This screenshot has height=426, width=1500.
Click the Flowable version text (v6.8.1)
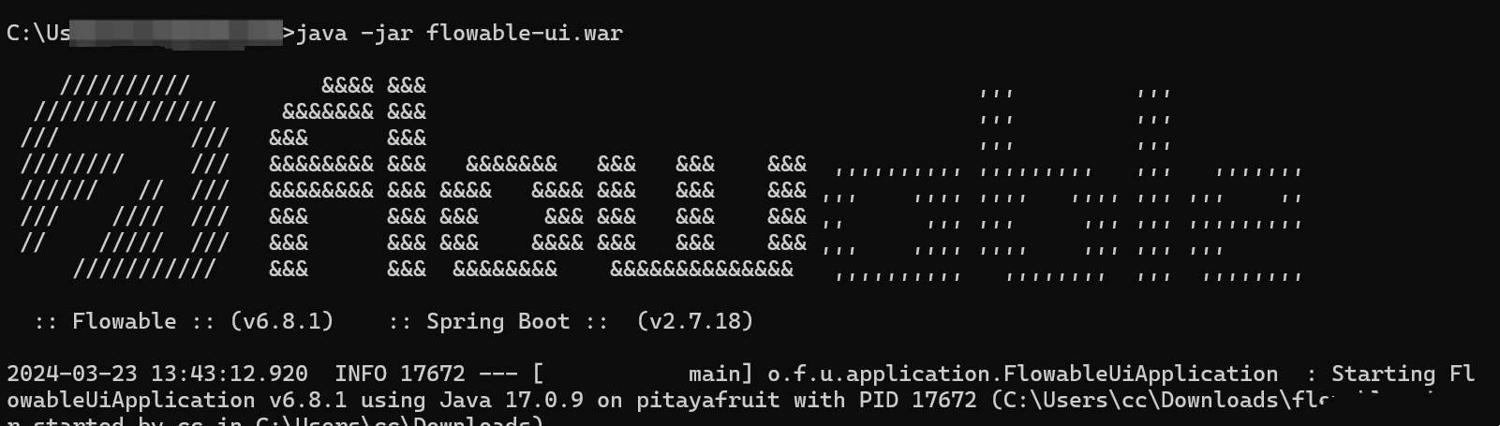[x=282, y=321]
